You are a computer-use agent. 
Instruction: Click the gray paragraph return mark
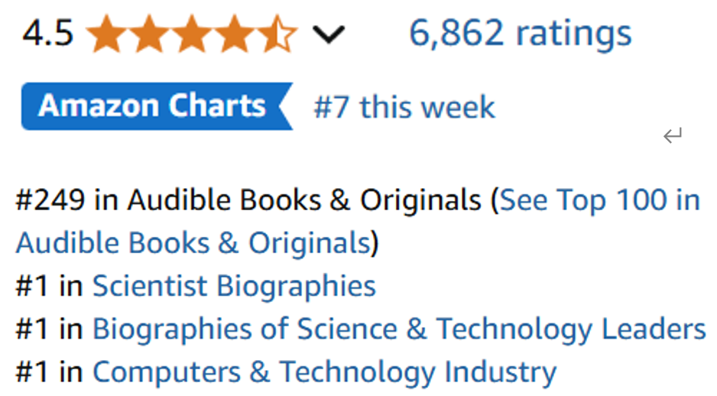673,137
